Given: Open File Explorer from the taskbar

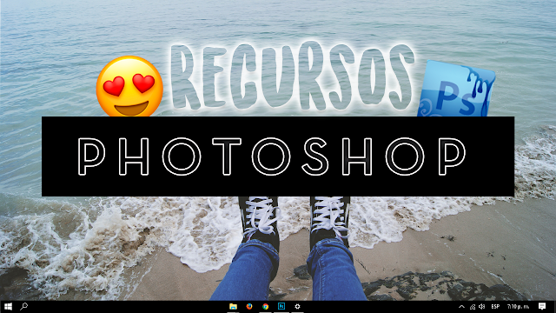Looking at the screenshot, I should pos(233,306).
